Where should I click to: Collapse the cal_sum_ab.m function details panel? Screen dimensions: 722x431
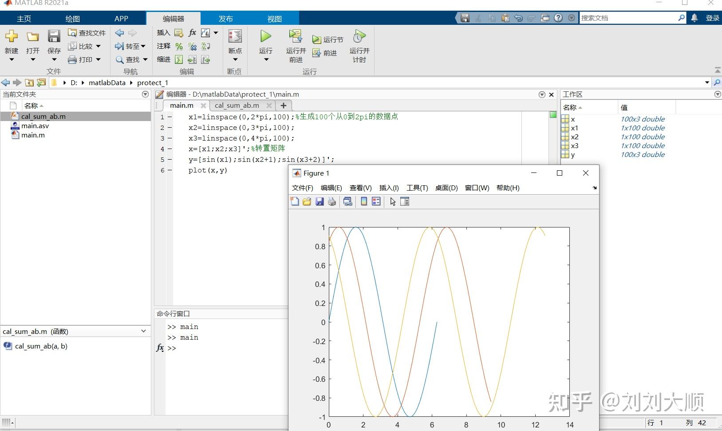(x=143, y=331)
